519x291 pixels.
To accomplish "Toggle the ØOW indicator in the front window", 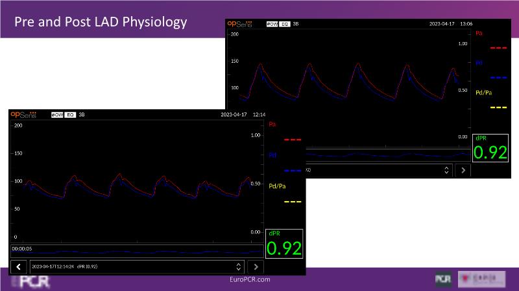I will coord(57,114).
